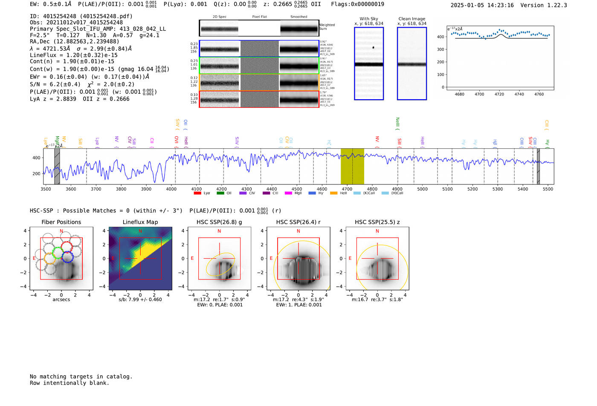Click the MgII magenta legend swatch

[x=288, y=193]
